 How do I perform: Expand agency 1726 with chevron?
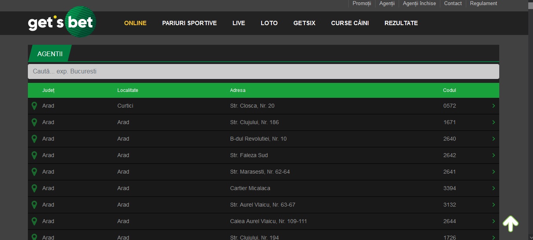point(493,237)
